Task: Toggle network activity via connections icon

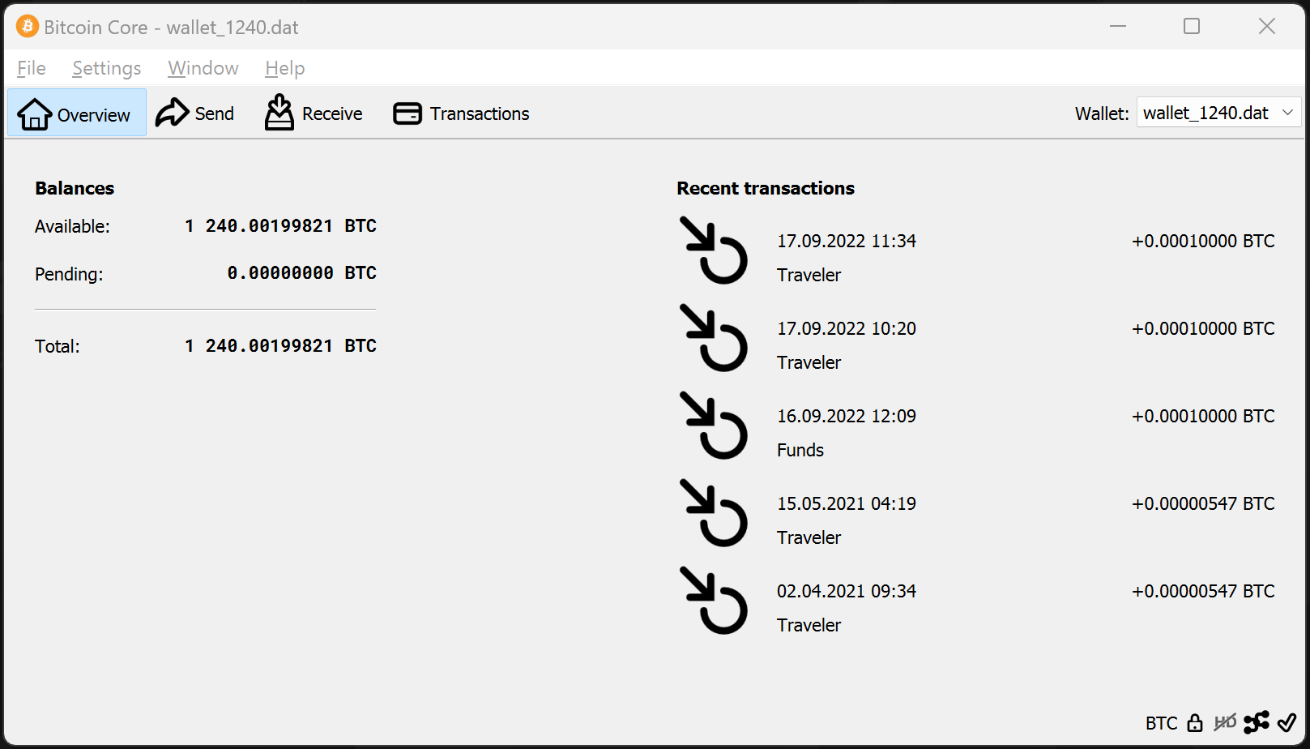Action: click(x=1256, y=722)
